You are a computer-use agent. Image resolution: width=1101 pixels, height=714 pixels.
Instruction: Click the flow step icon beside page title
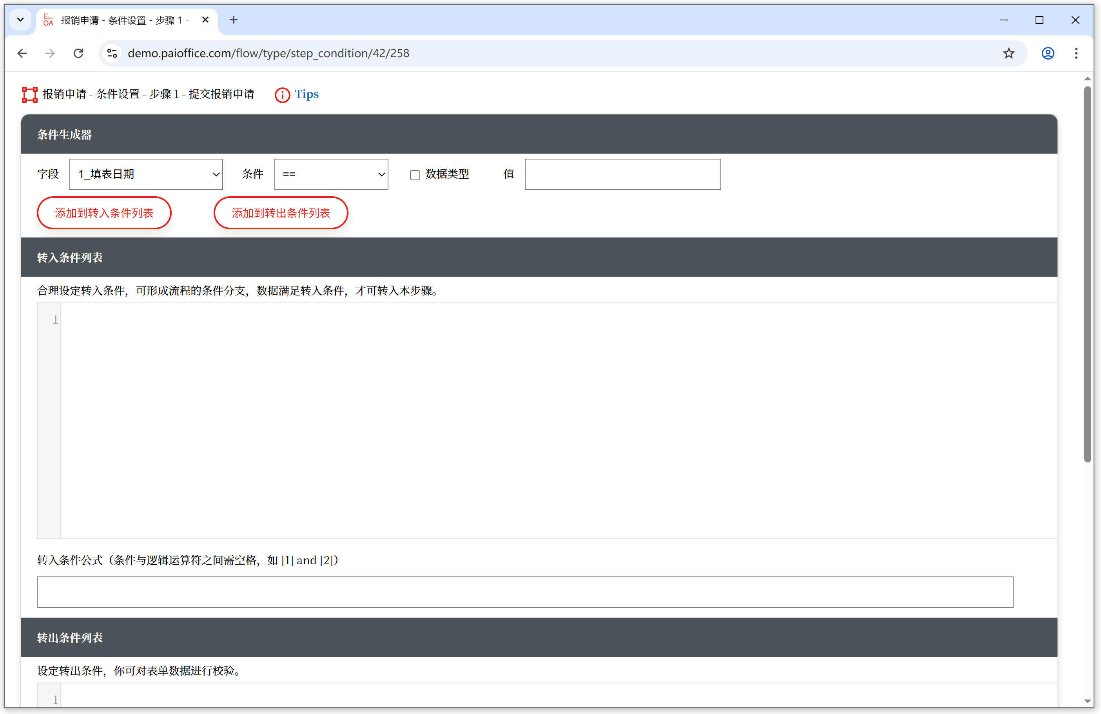click(x=30, y=95)
